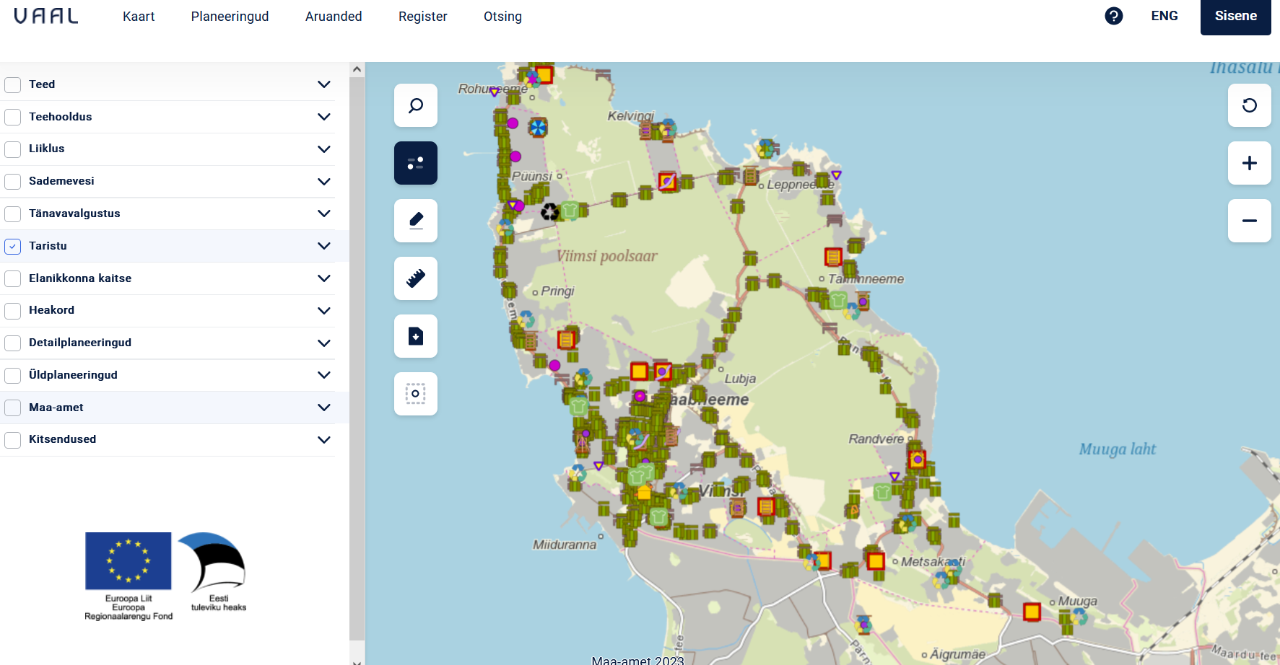
Task: Toggle the layers panel button
Action: tap(416, 163)
